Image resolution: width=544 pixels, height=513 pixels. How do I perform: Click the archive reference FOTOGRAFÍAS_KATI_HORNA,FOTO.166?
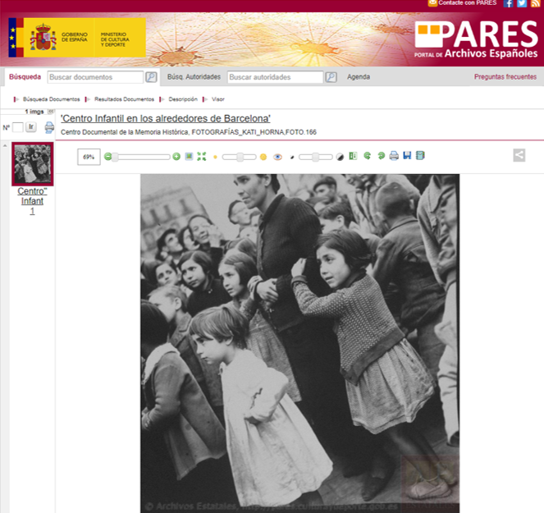click(x=254, y=132)
